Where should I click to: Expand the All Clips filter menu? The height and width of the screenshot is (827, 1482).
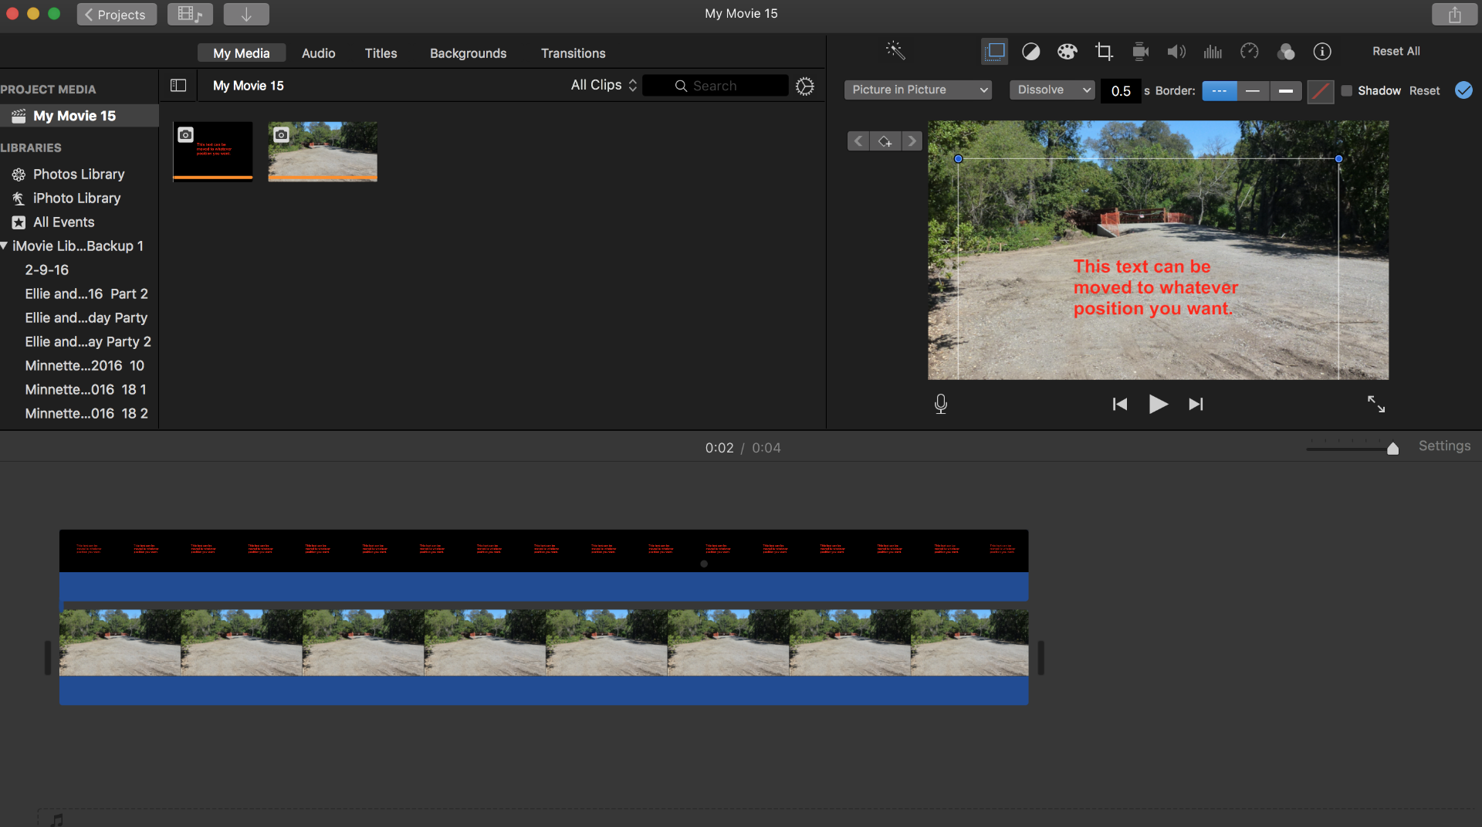point(604,86)
